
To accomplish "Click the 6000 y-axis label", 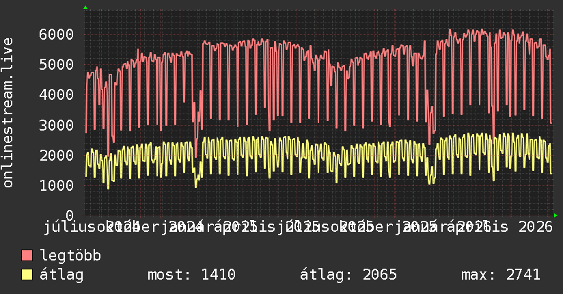I will [57, 34].
